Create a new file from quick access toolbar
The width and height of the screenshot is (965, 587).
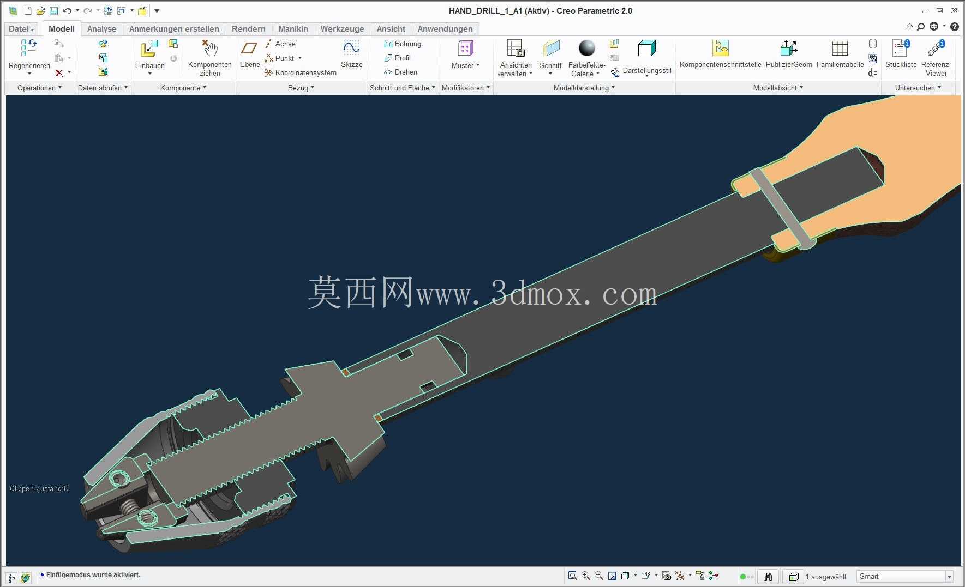click(x=28, y=11)
